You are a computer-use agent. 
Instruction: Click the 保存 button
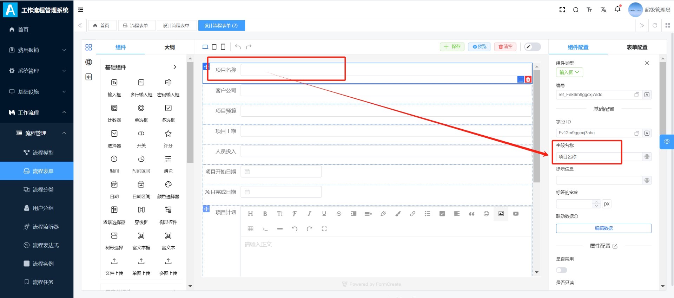pos(452,47)
